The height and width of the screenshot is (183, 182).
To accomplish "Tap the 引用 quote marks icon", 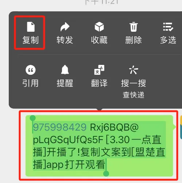I will point(31,70).
